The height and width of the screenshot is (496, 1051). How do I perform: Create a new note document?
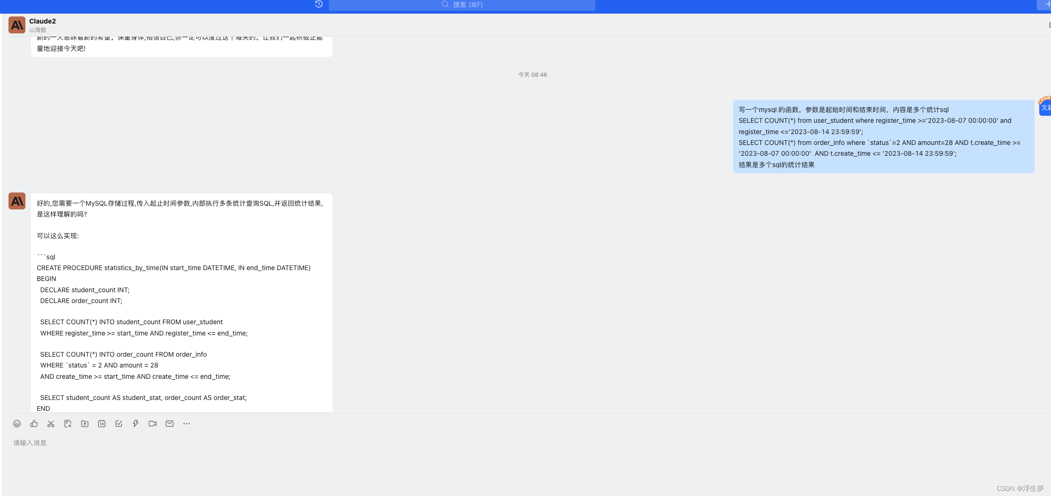(68, 424)
